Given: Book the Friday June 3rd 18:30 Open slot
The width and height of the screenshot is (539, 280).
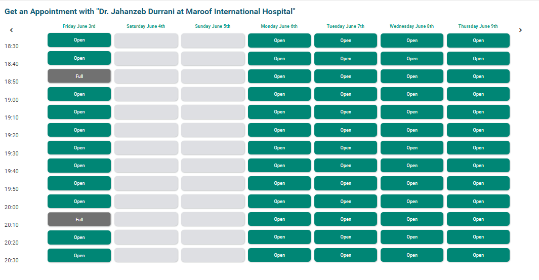Looking at the screenshot, I should [x=79, y=40].
